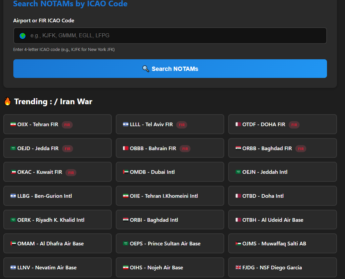This screenshot has width=345, height=279.
Task: Click the Iraq flag on ORBB Baghdad FIR
Action: click(238, 148)
